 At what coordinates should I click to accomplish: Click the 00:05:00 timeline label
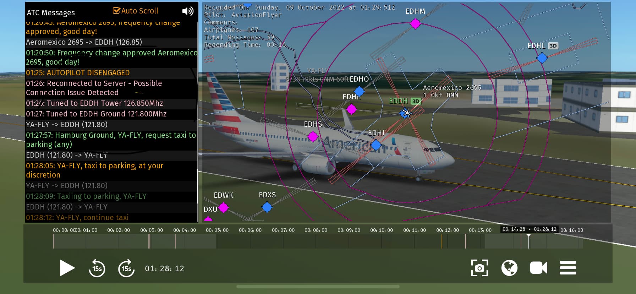tap(217, 230)
